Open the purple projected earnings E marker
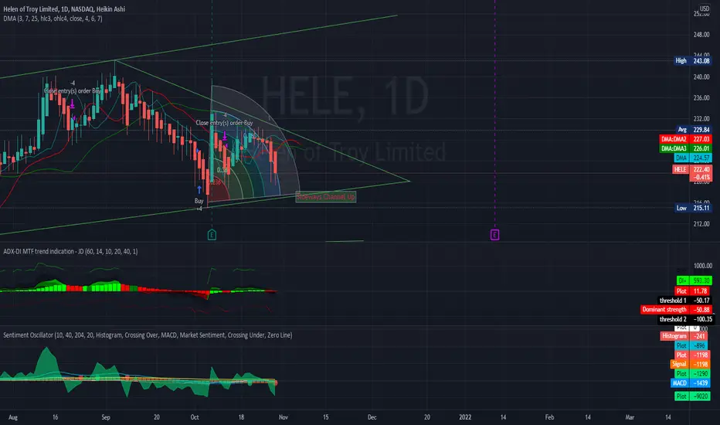 (x=494, y=235)
